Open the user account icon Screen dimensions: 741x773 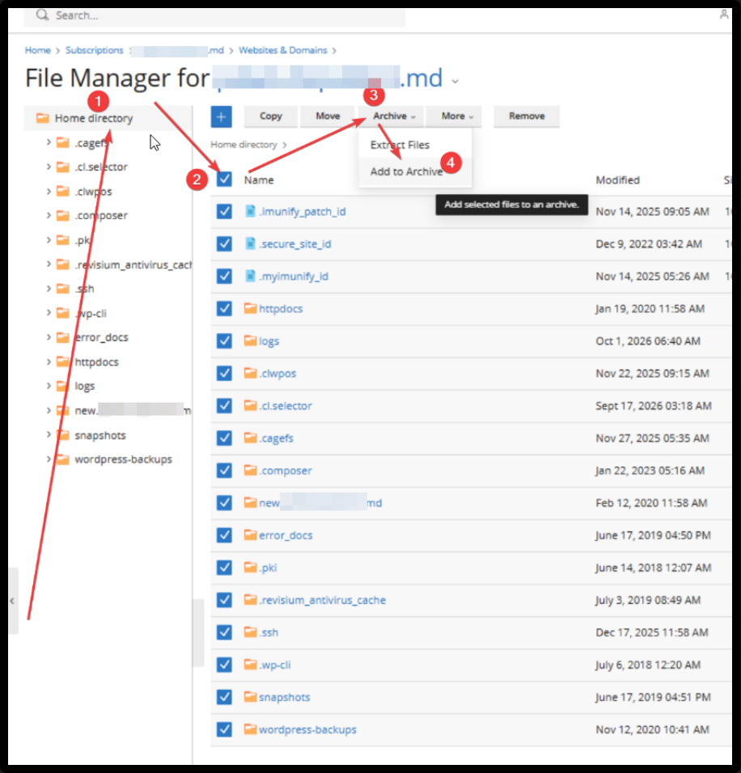[724, 15]
